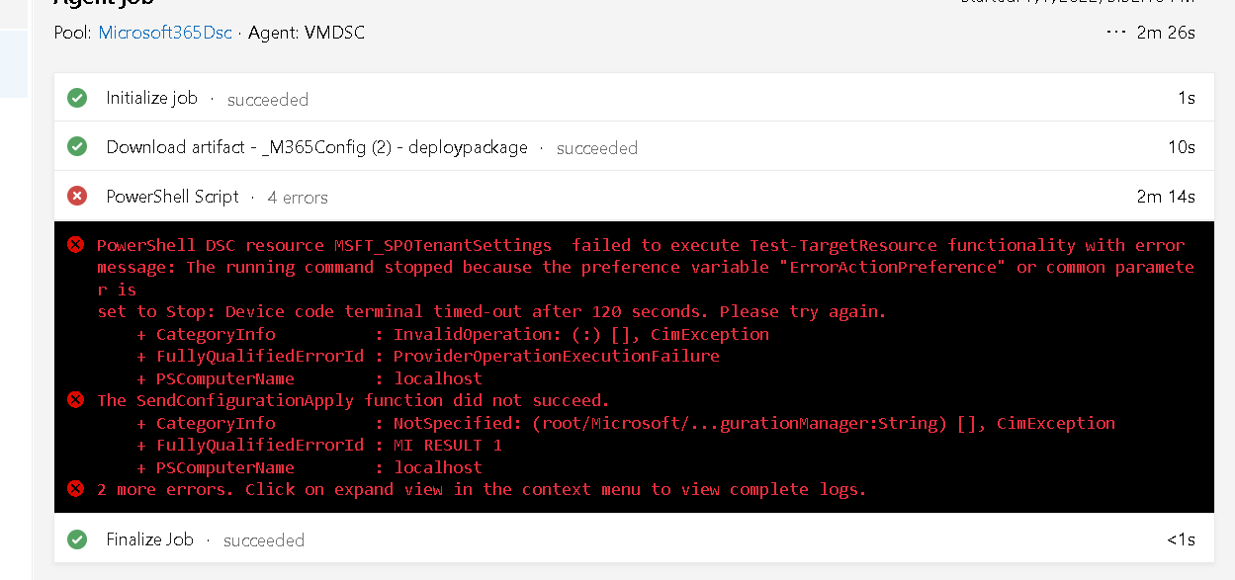Click the red error icon on PowerShell Script step
The image size is (1235, 580).
pos(77,195)
